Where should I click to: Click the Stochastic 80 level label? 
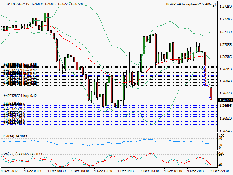click(220, 155)
